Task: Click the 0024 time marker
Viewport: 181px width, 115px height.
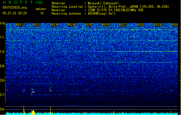Action: (71, 25)
